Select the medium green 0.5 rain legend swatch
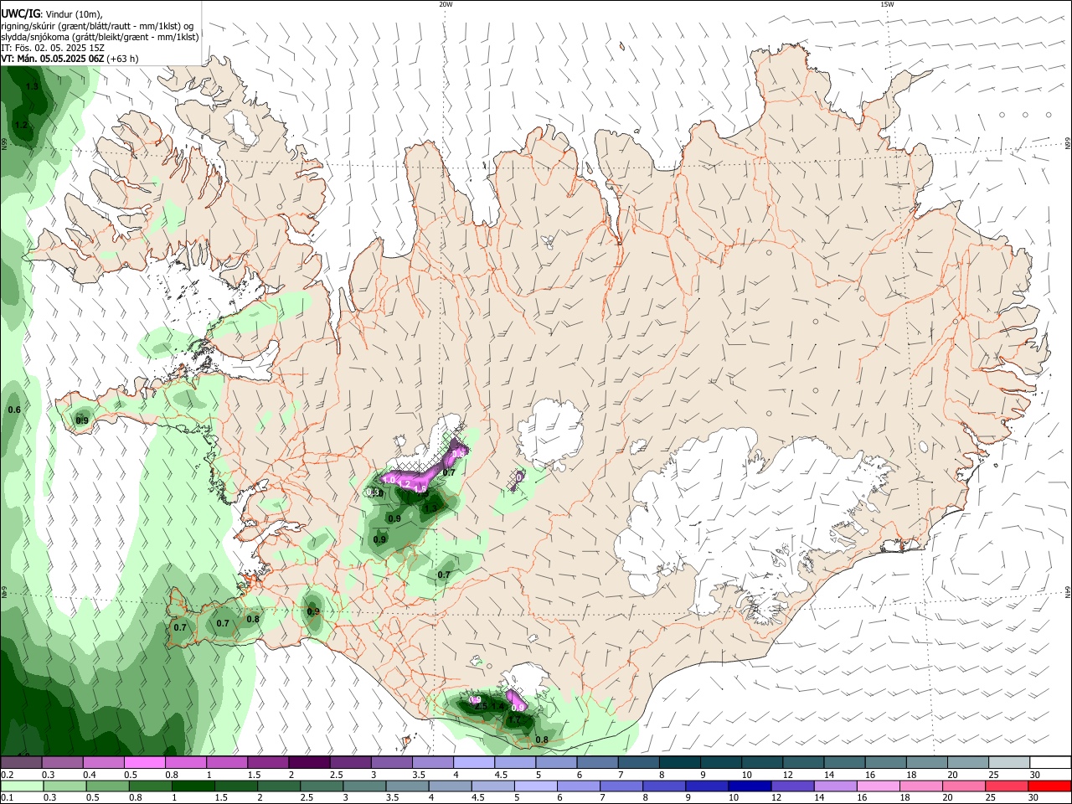Screen dimensions: 1072x804 point(108,786)
